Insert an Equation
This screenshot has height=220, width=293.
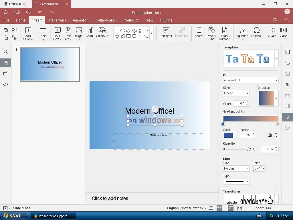[242, 34]
